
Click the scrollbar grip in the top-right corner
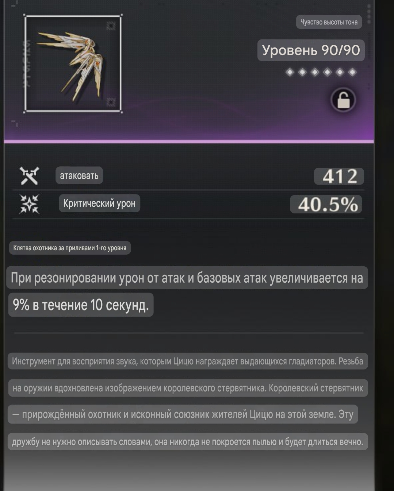point(369,14)
